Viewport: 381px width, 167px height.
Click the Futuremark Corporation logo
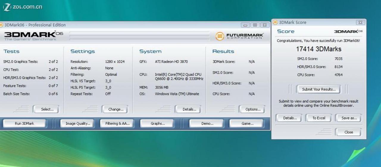tap(239, 36)
